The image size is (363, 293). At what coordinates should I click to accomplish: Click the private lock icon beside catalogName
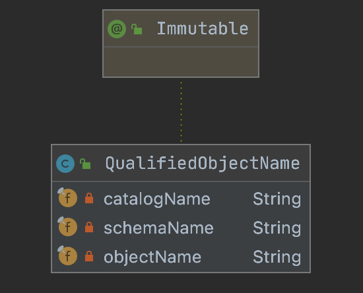pyautogui.click(x=89, y=198)
